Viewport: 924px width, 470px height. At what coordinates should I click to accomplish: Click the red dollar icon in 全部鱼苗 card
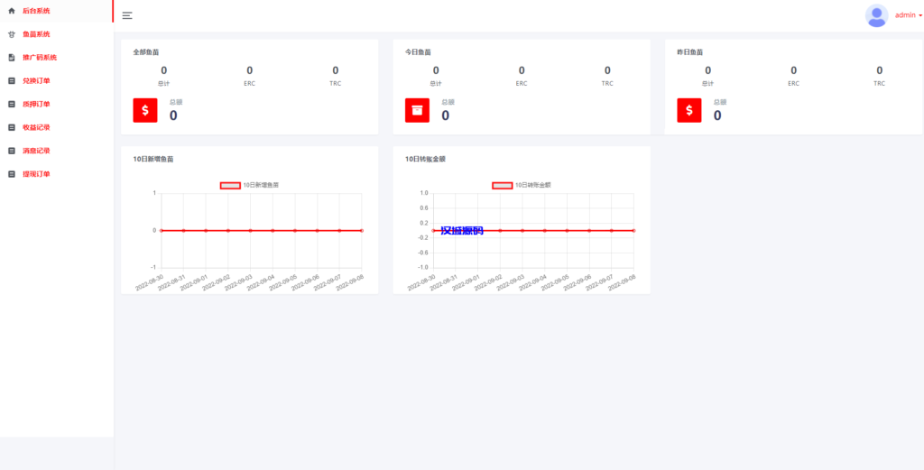[145, 110]
